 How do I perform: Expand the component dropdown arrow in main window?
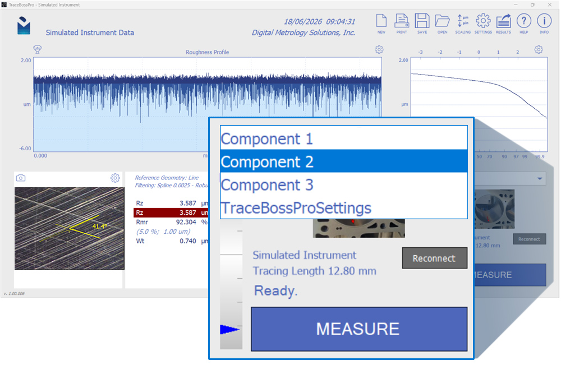pyautogui.click(x=540, y=178)
